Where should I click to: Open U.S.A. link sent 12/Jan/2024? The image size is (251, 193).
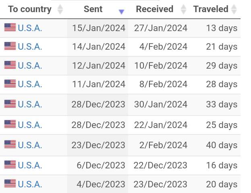coord(30,66)
